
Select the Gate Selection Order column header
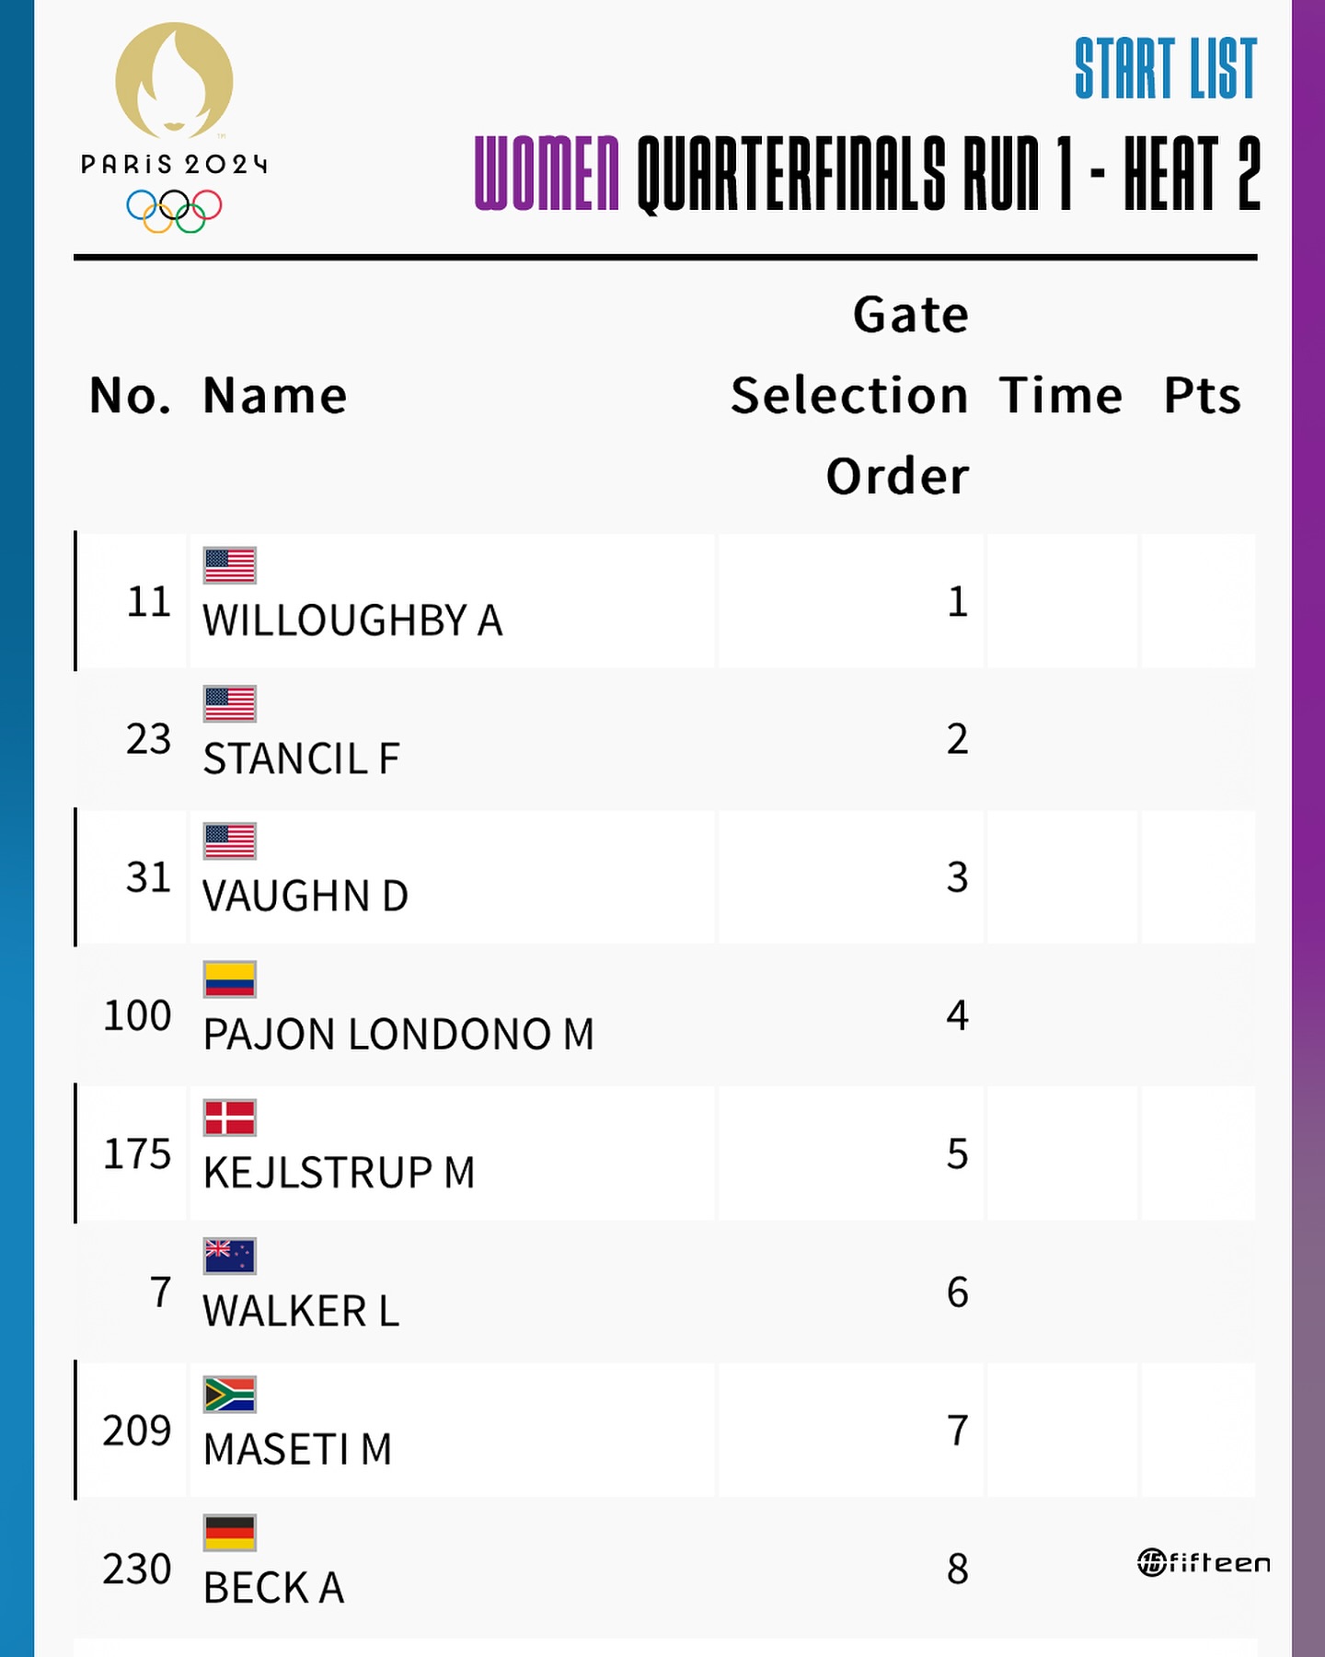click(850, 396)
